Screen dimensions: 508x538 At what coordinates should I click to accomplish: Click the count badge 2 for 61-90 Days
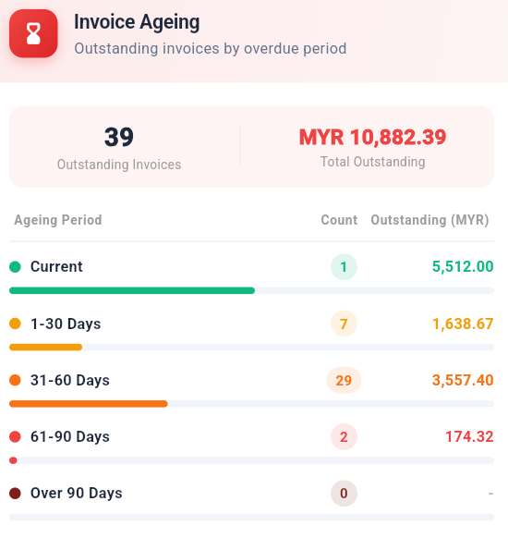[344, 437]
